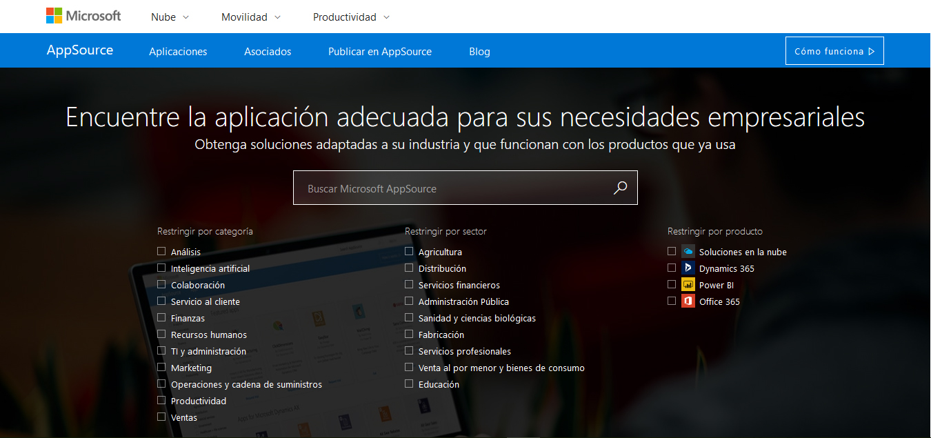
Task: Check the Análisis category checkbox
Action: pos(161,251)
